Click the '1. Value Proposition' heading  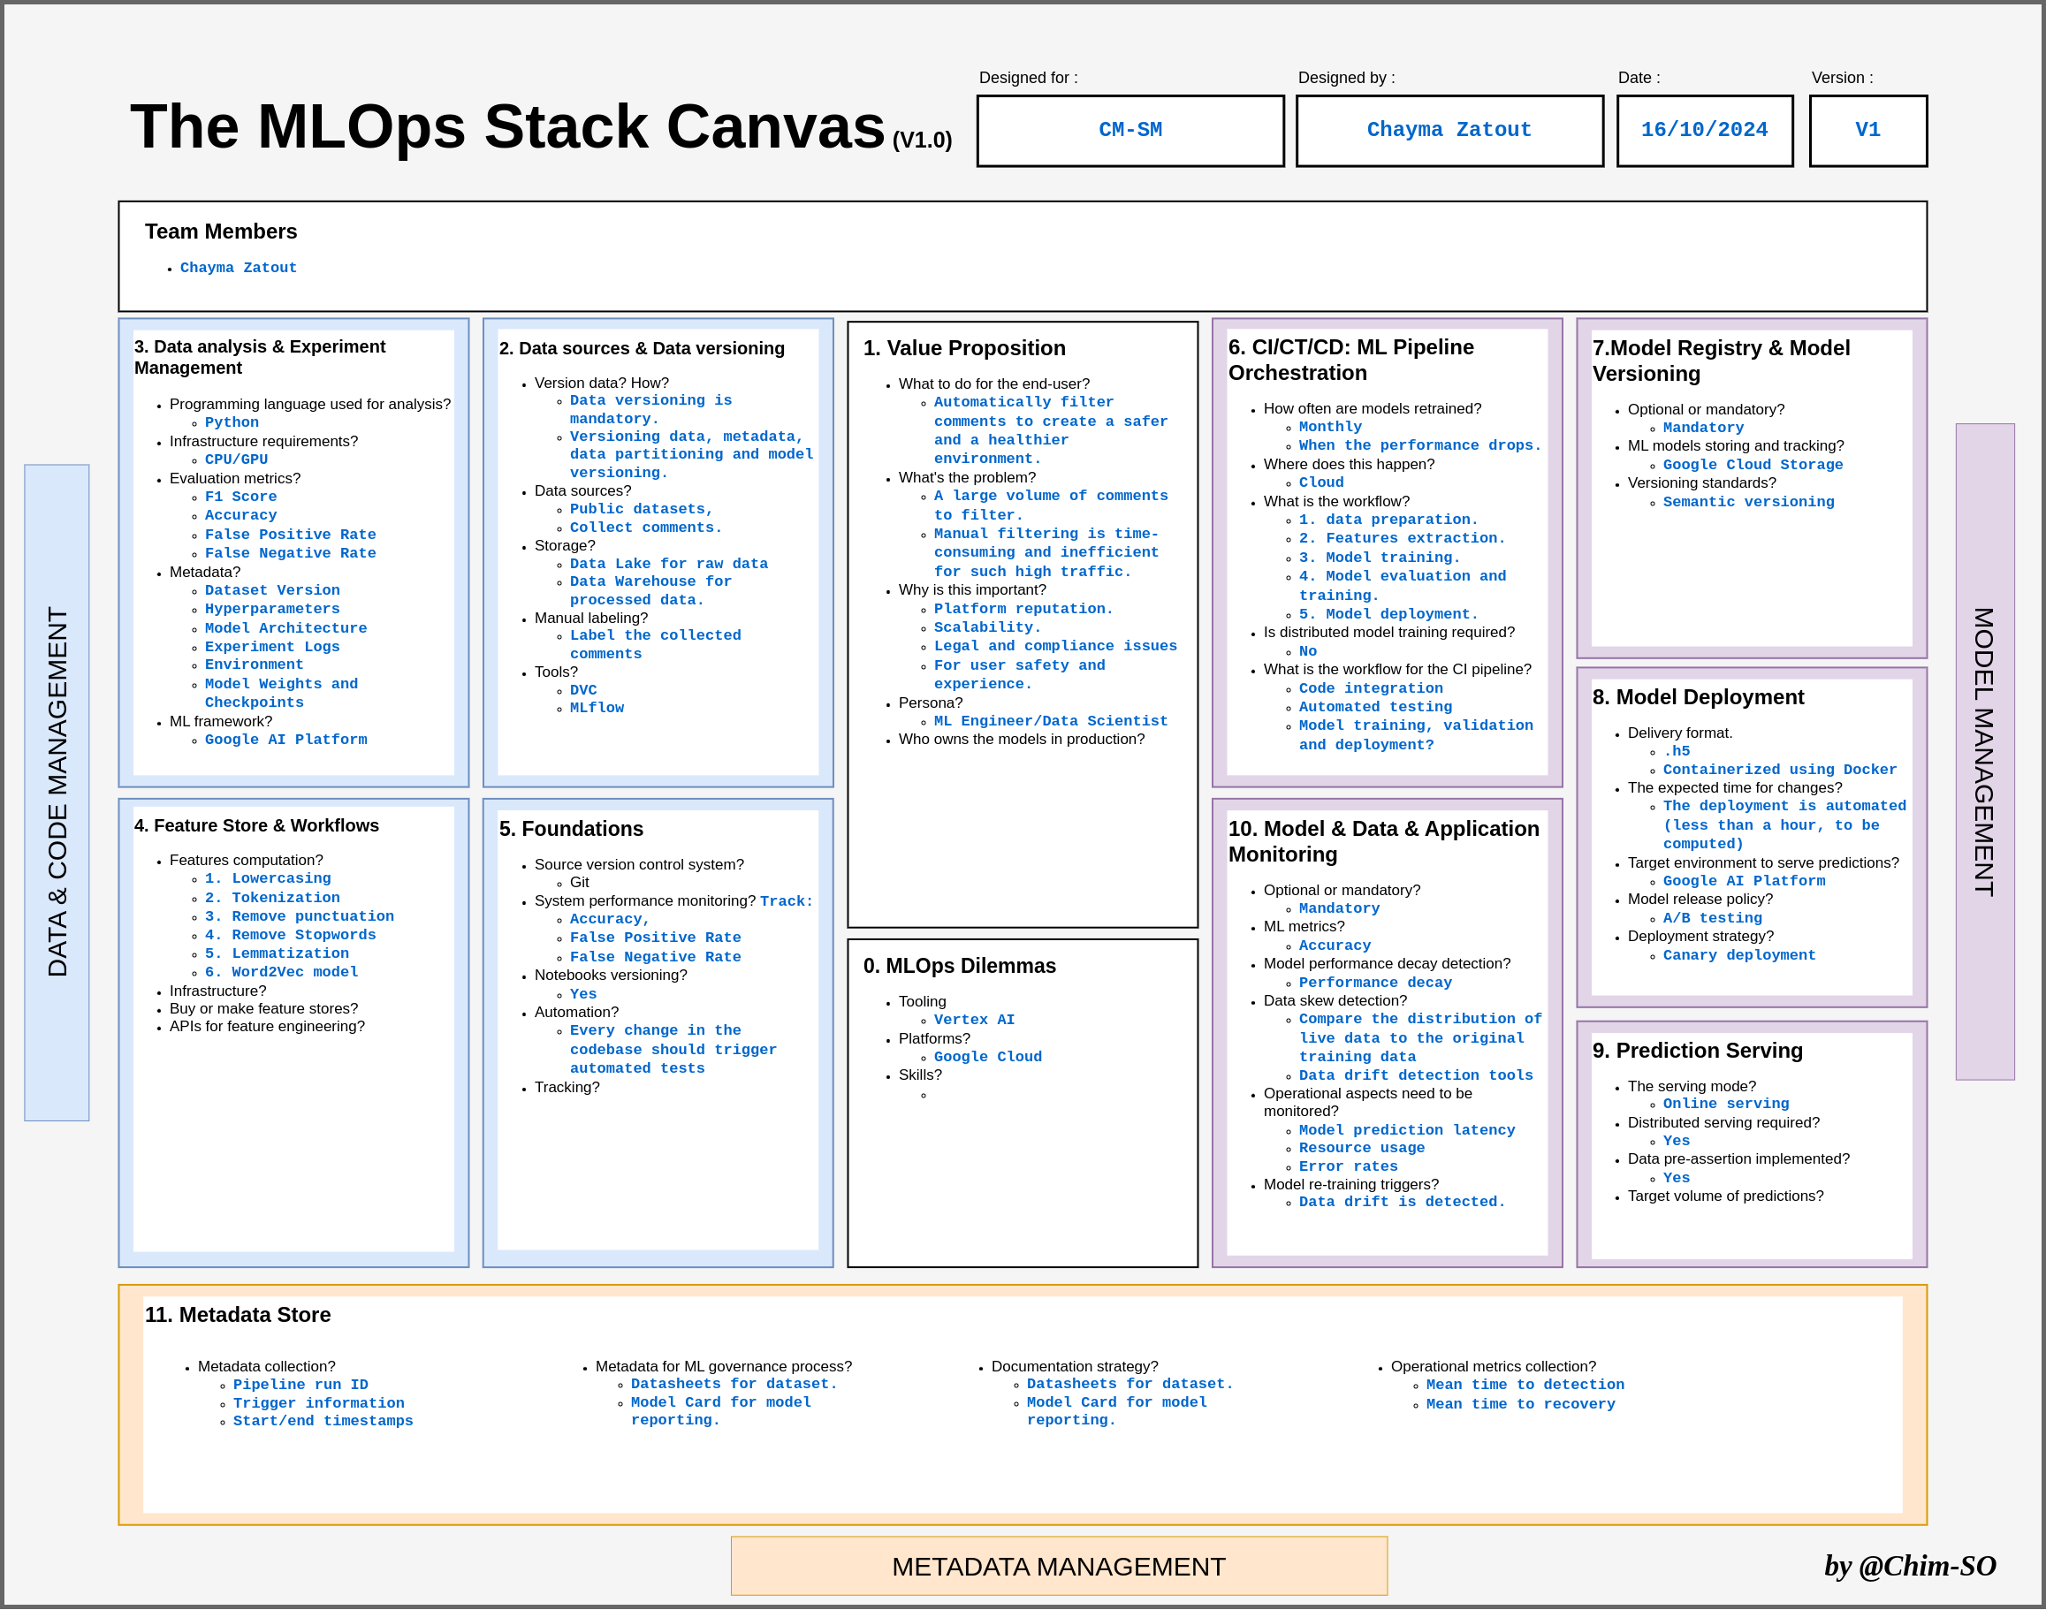(x=963, y=348)
